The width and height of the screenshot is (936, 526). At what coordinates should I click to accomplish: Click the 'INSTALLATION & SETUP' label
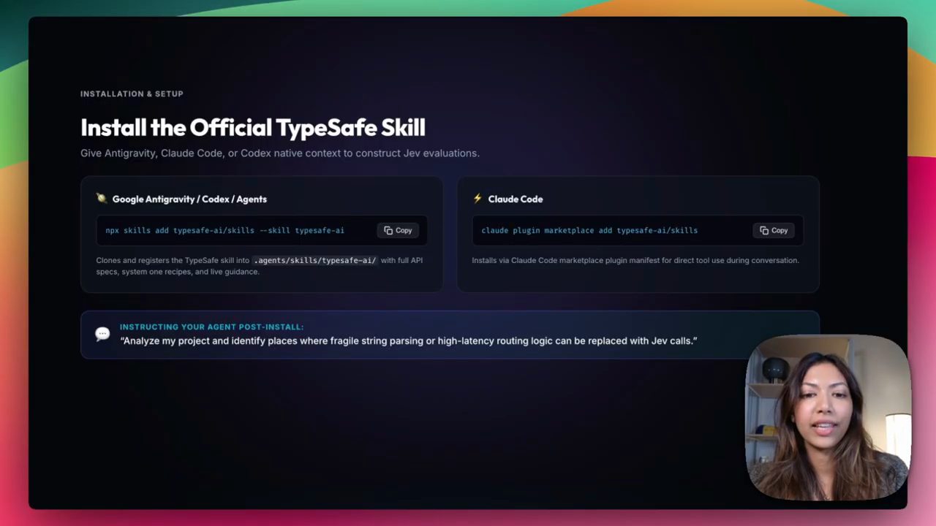(132, 94)
